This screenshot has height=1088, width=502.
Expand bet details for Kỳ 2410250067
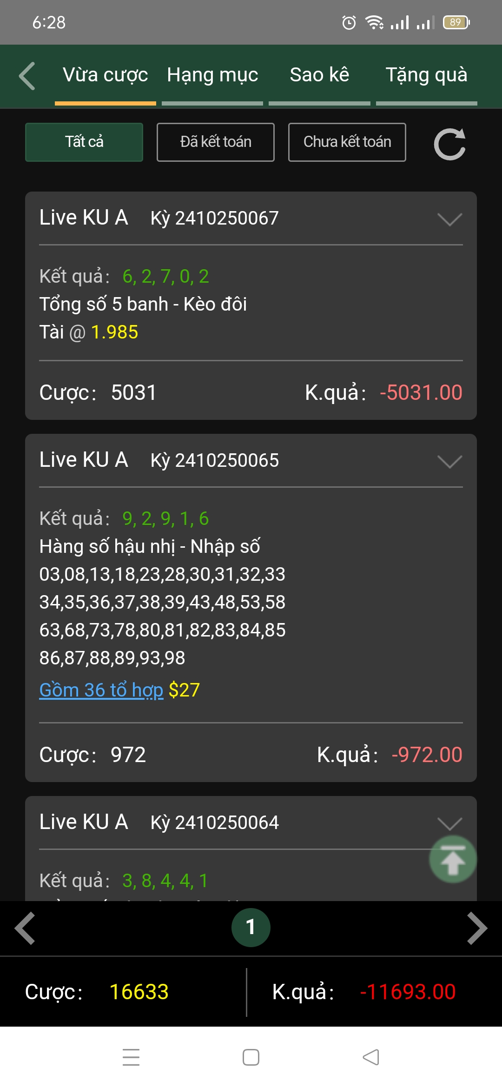click(x=449, y=219)
